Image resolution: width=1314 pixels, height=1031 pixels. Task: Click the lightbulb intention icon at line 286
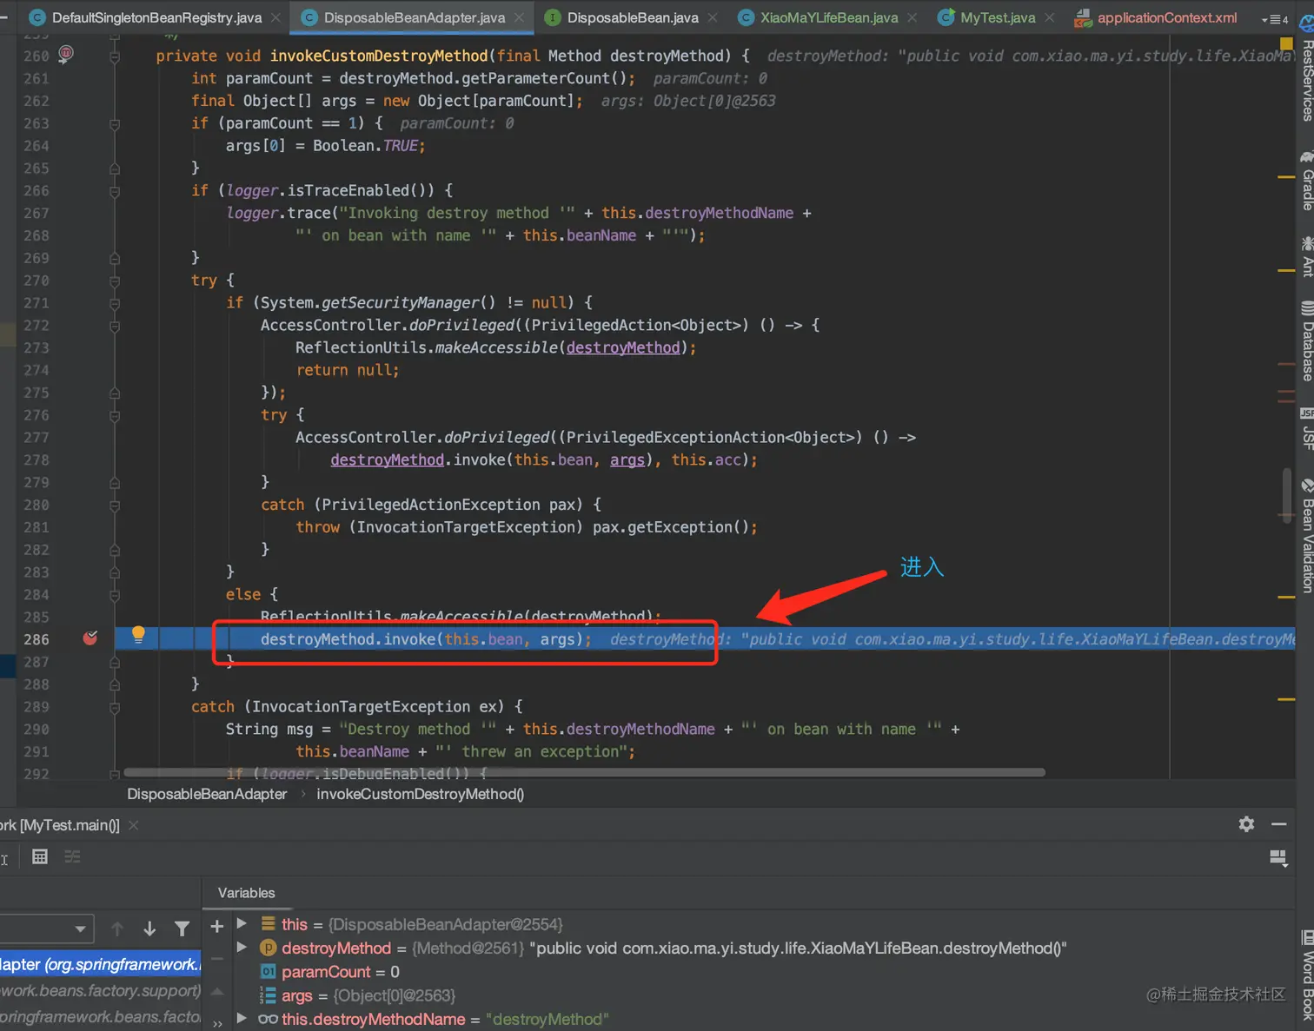point(138,635)
